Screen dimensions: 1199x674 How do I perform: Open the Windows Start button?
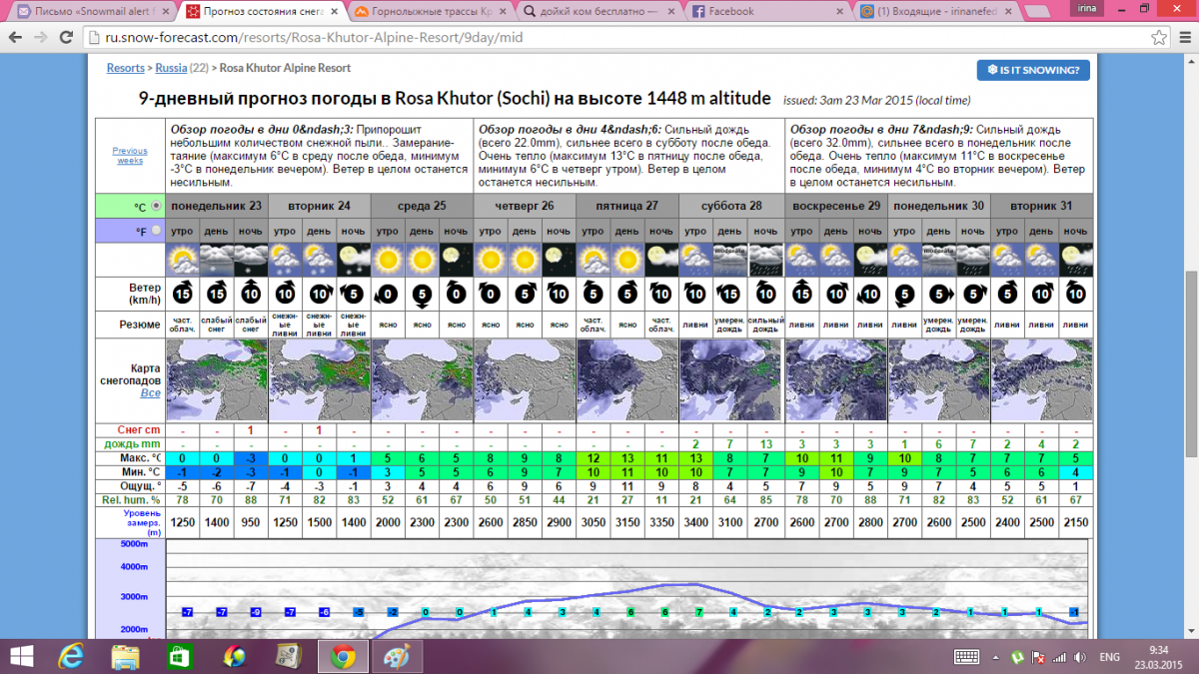(x=22, y=656)
